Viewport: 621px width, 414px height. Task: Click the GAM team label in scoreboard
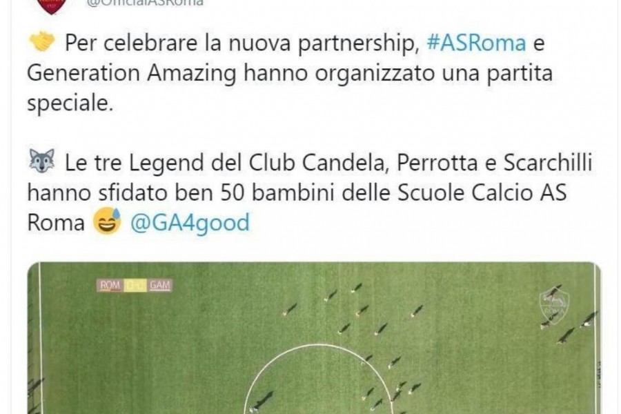click(159, 285)
